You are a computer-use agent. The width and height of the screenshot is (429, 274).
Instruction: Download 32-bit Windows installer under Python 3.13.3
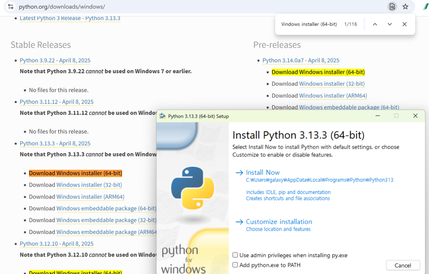pos(89,185)
